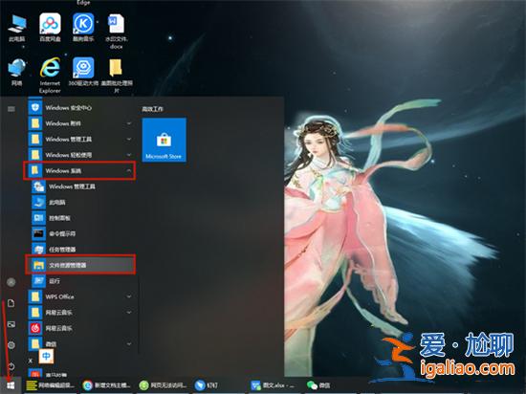This screenshot has height=394, width=526.
Task: Switch to the blue bird taskbar app
Action: (x=207, y=385)
